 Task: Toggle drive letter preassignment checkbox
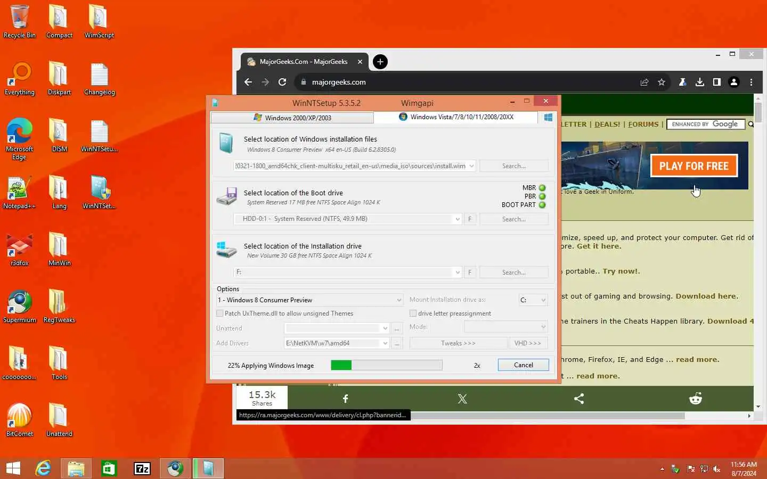pyautogui.click(x=413, y=313)
